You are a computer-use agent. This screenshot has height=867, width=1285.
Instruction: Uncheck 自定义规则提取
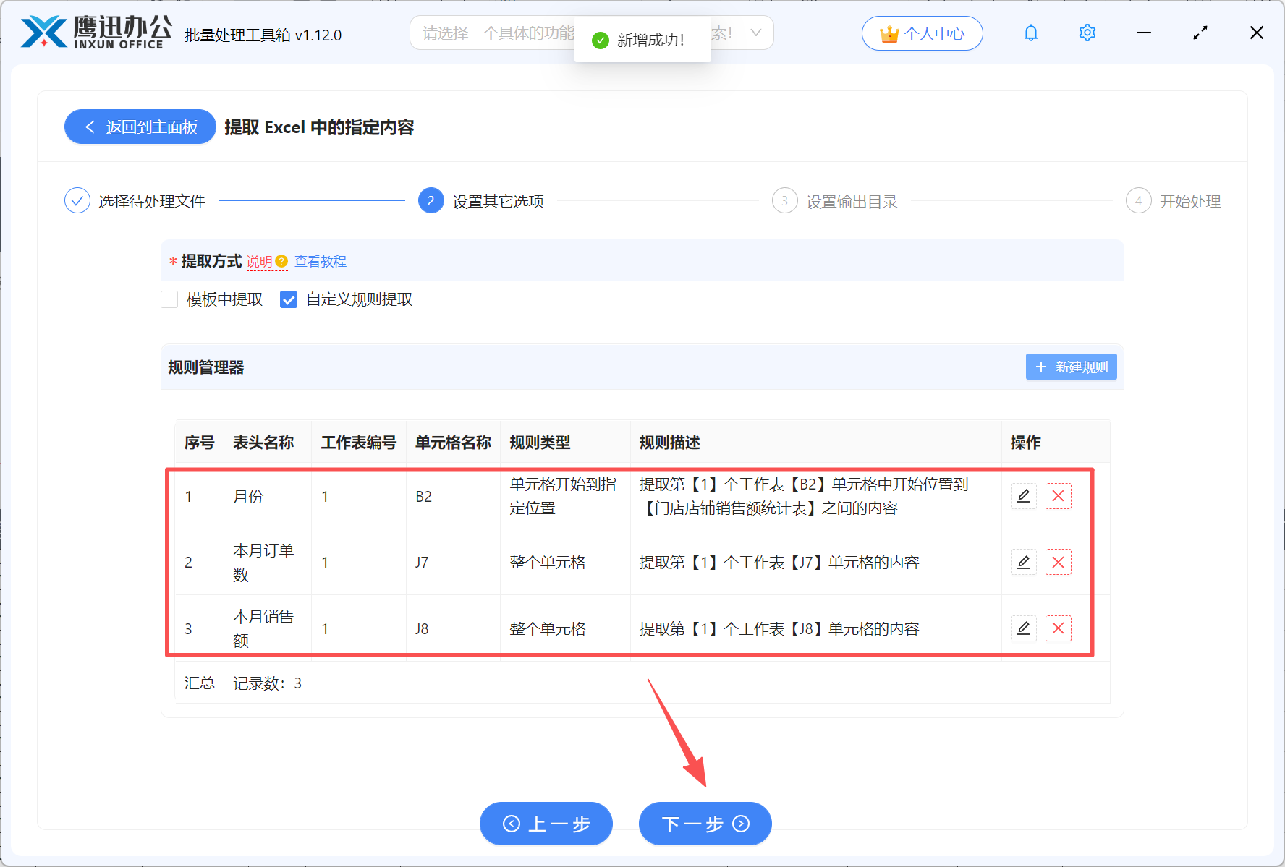289,299
